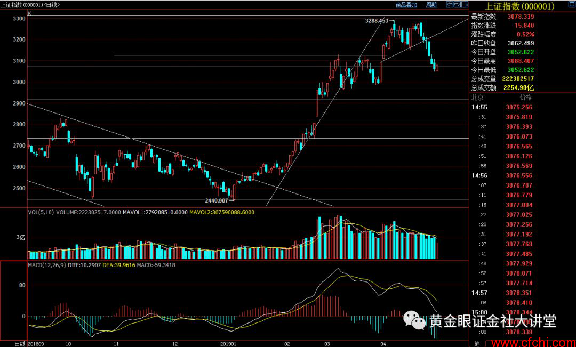576x347 pixels.
Task: Click the 2500 price axis label
Action: pos(19,188)
